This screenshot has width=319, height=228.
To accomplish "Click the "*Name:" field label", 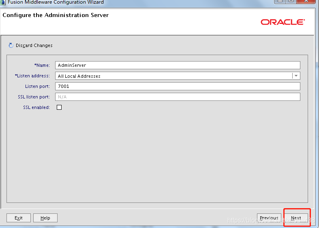I will (42, 65).
